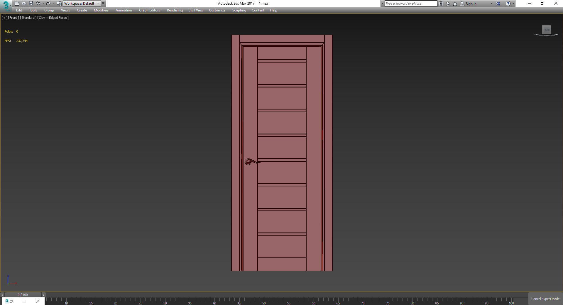Open the Rendering menu
The image size is (563, 305).
(175, 10)
